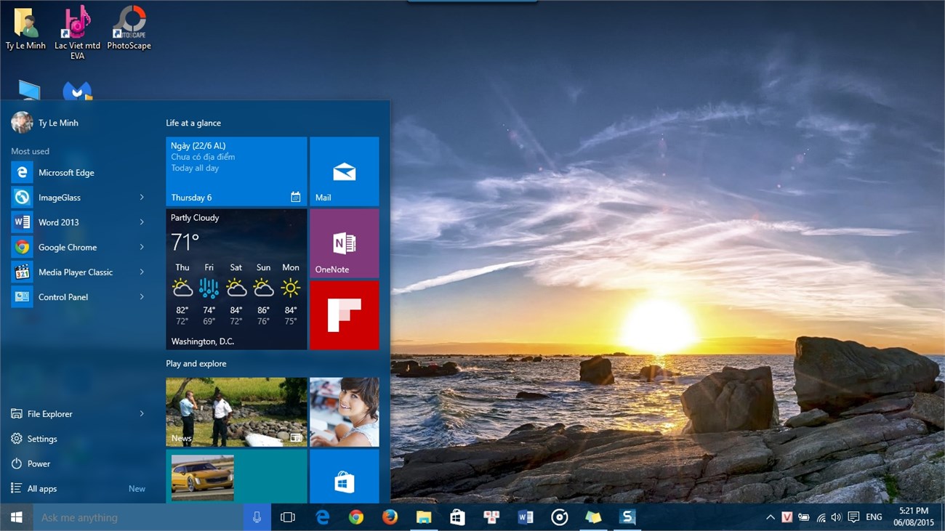Click the ENG language indicator

click(874, 517)
